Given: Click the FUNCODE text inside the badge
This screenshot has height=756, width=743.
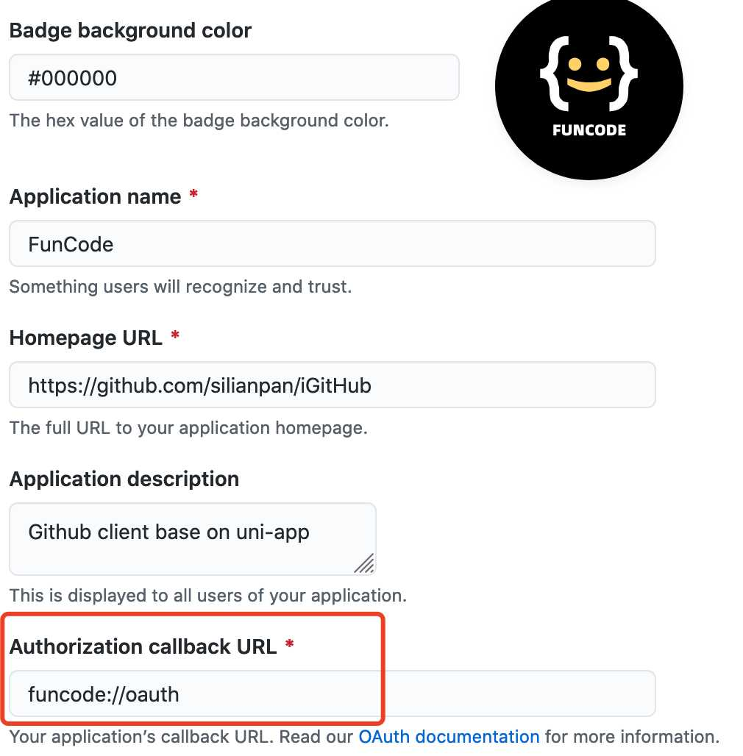Looking at the screenshot, I should [589, 130].
